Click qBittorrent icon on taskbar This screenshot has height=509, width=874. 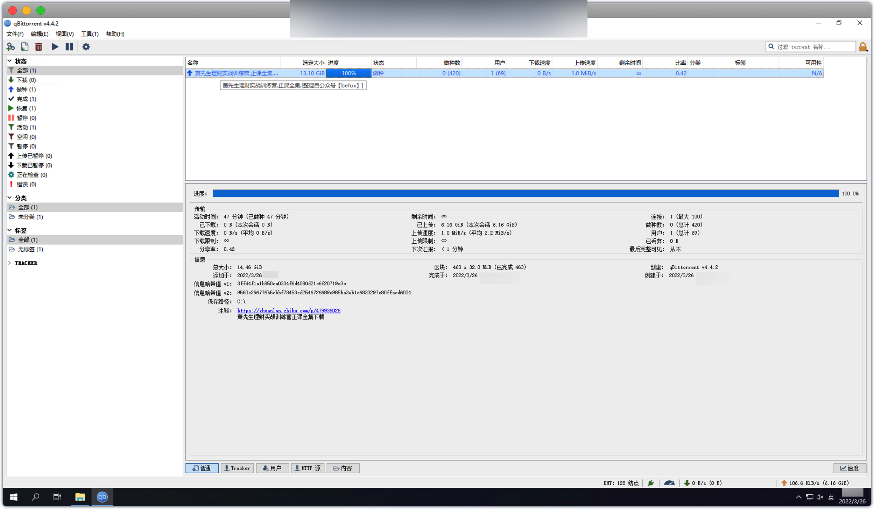102,497
